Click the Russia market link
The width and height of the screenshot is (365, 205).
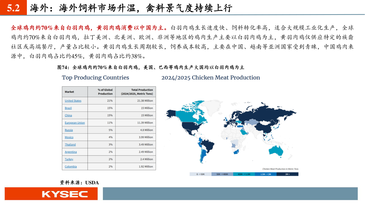click(x=69, y=130)
